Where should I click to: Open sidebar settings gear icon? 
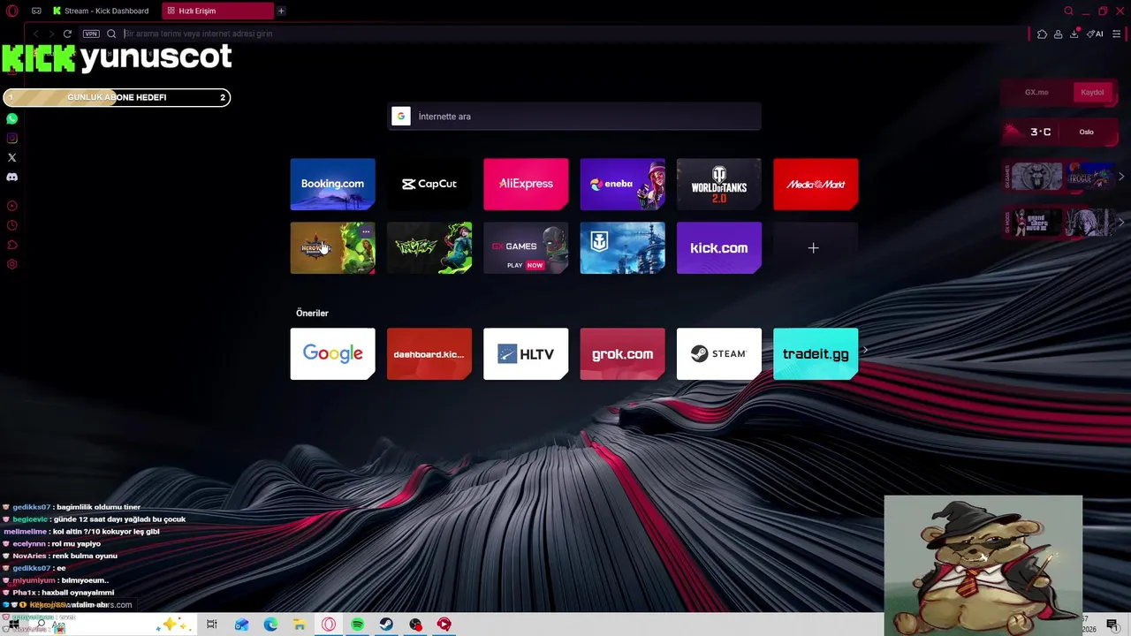(11, 264)
